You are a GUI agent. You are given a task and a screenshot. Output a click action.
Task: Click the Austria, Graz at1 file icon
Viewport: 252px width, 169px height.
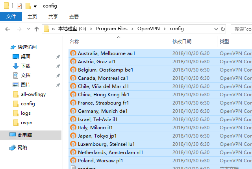tap(73, 62)
